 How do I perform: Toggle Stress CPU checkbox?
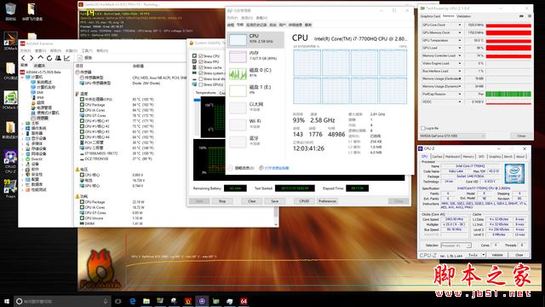coord(201,56)
